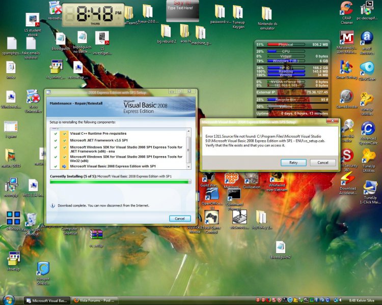Open the Advanced SystemCare icon
This screenshot has height=305, width=382.
[x=368, y=133]
